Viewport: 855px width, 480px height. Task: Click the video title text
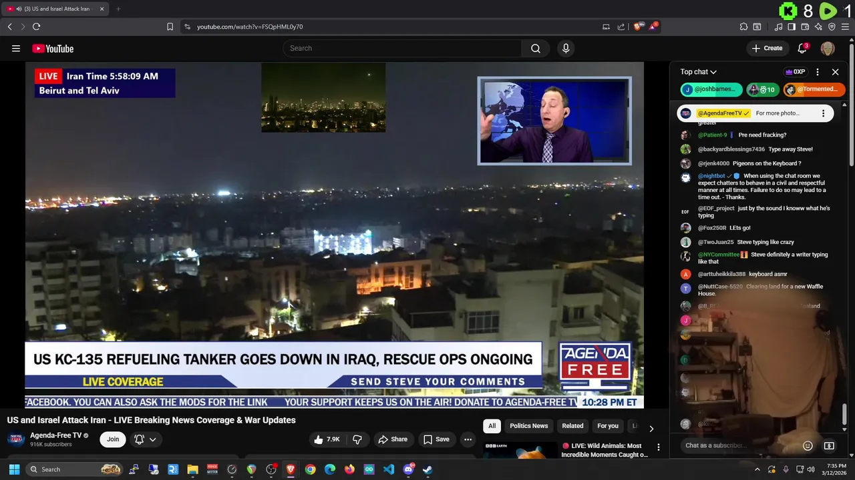click(x=152, y=420)
